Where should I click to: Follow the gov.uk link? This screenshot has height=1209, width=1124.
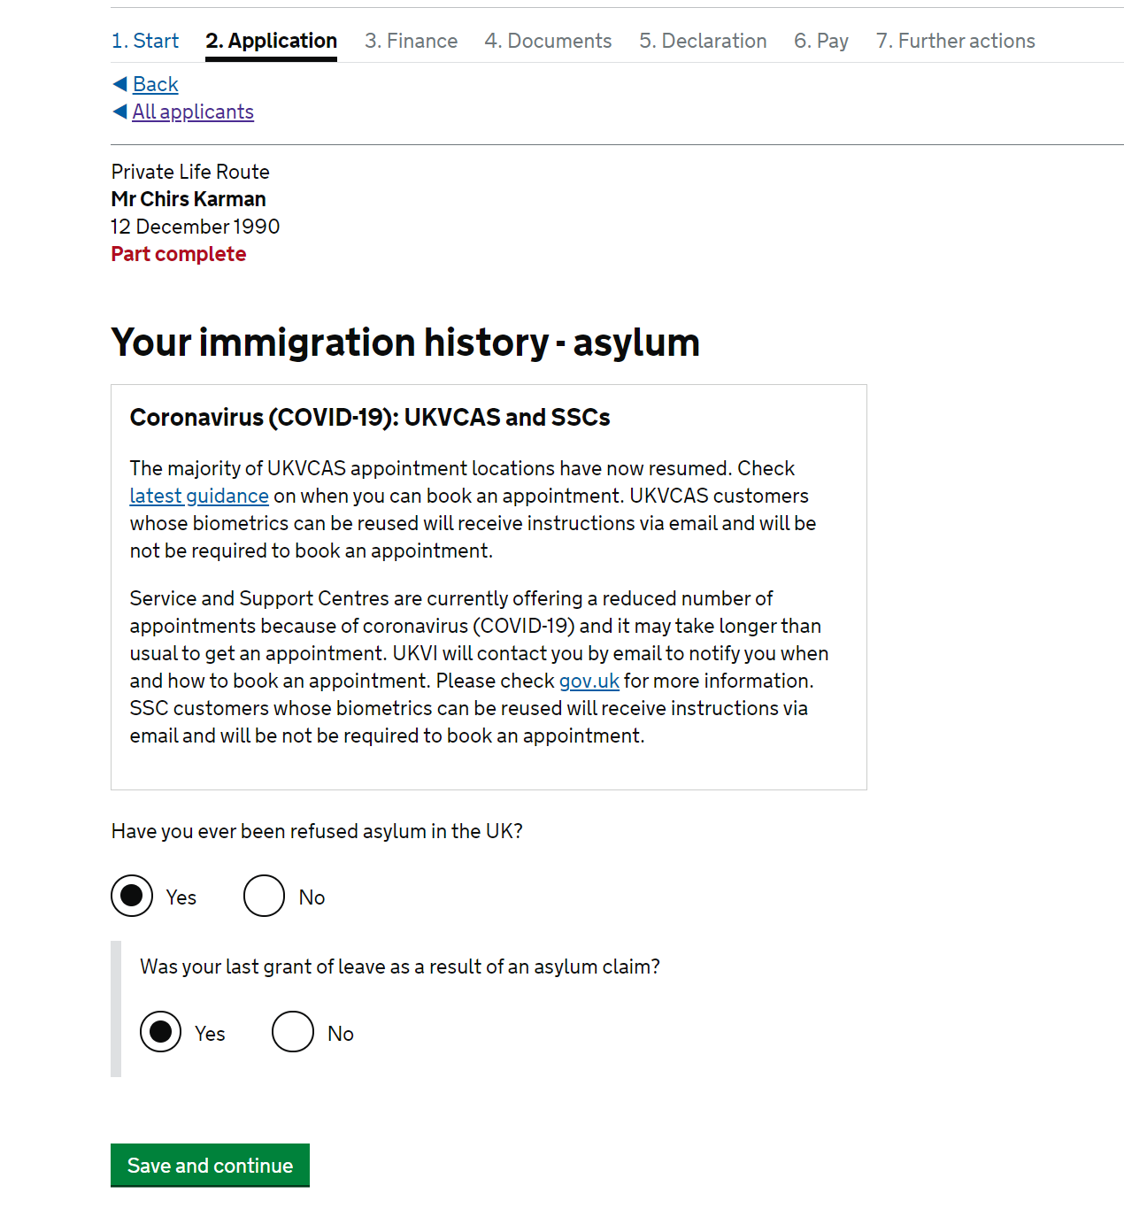point(589,681)
